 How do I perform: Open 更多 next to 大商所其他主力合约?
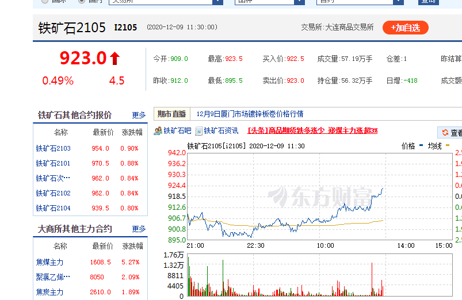(x=139, y=229)
